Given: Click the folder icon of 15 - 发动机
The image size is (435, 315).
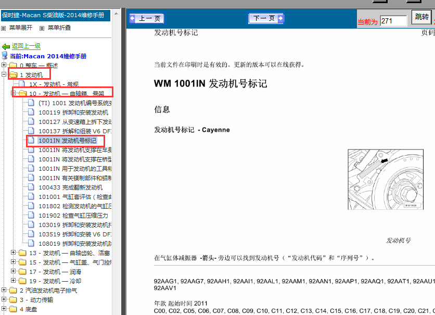Looking at the screenshot, I should 22,262.
